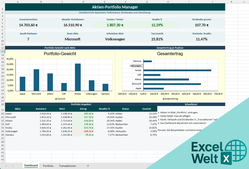249x169 pixels.
Task: Click Volkswagen Ertrag cell -108,50 €
Action: click(x=84, y=131)
